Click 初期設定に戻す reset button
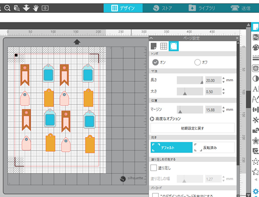Screen dimensions: 259x197 (x=193, y=128)
